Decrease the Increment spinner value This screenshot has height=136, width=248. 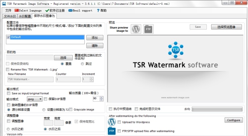coord(91,80)
